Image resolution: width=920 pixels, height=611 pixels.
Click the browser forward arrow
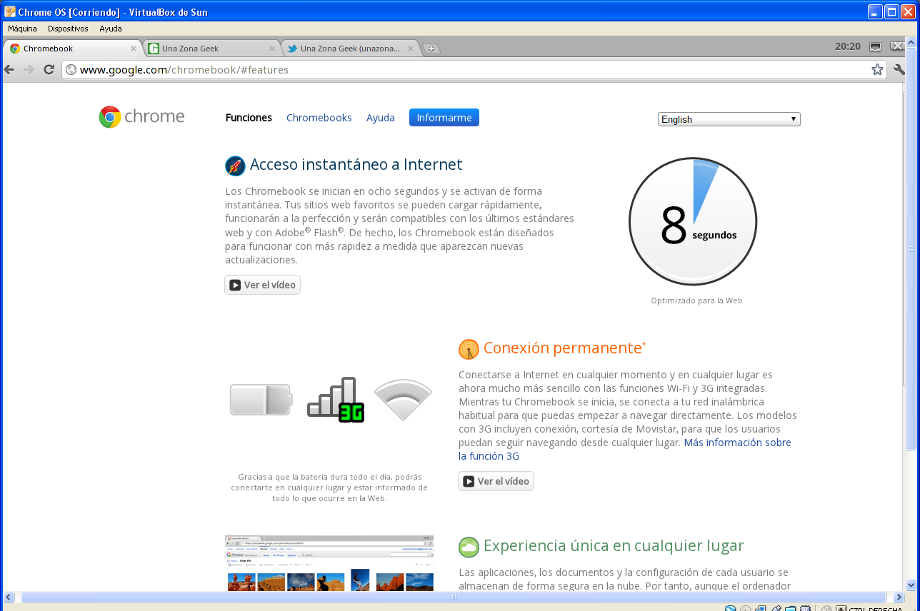click(x=29, y=69)
